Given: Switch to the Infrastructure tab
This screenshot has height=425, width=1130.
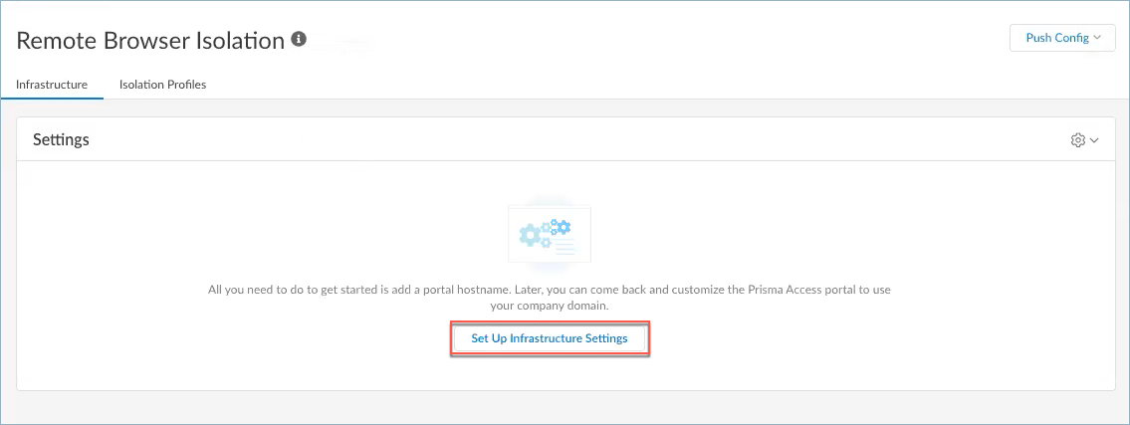Looking at the screenshot, I should click(52, 85).
